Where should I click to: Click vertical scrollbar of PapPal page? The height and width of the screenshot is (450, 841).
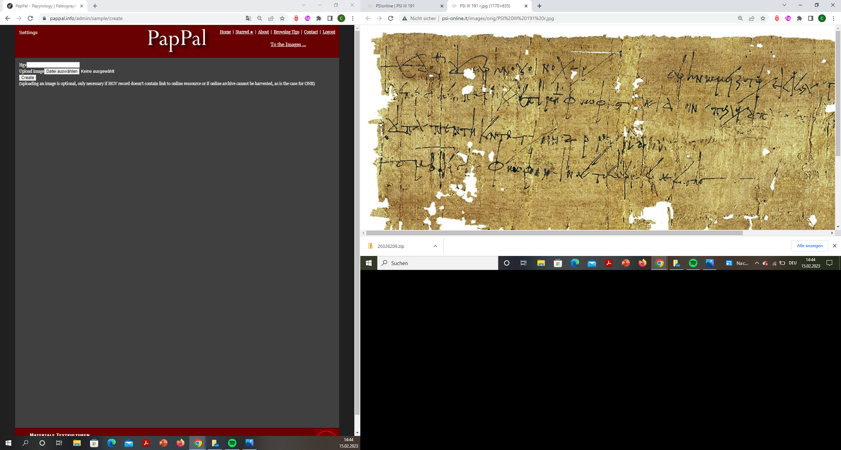click(357, 223)
